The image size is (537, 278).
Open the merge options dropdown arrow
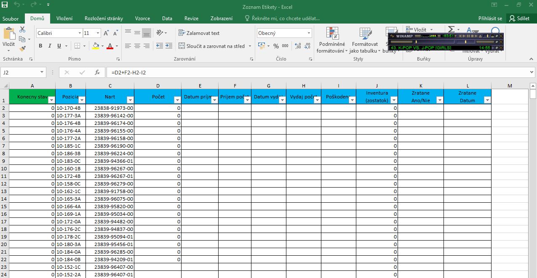click(250, 46)
